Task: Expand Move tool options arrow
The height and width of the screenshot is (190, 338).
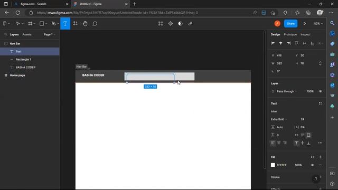Action: click(22, 24)
